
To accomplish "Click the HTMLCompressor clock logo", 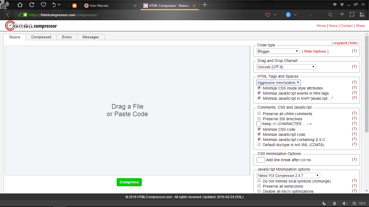I will coord(10,25).
